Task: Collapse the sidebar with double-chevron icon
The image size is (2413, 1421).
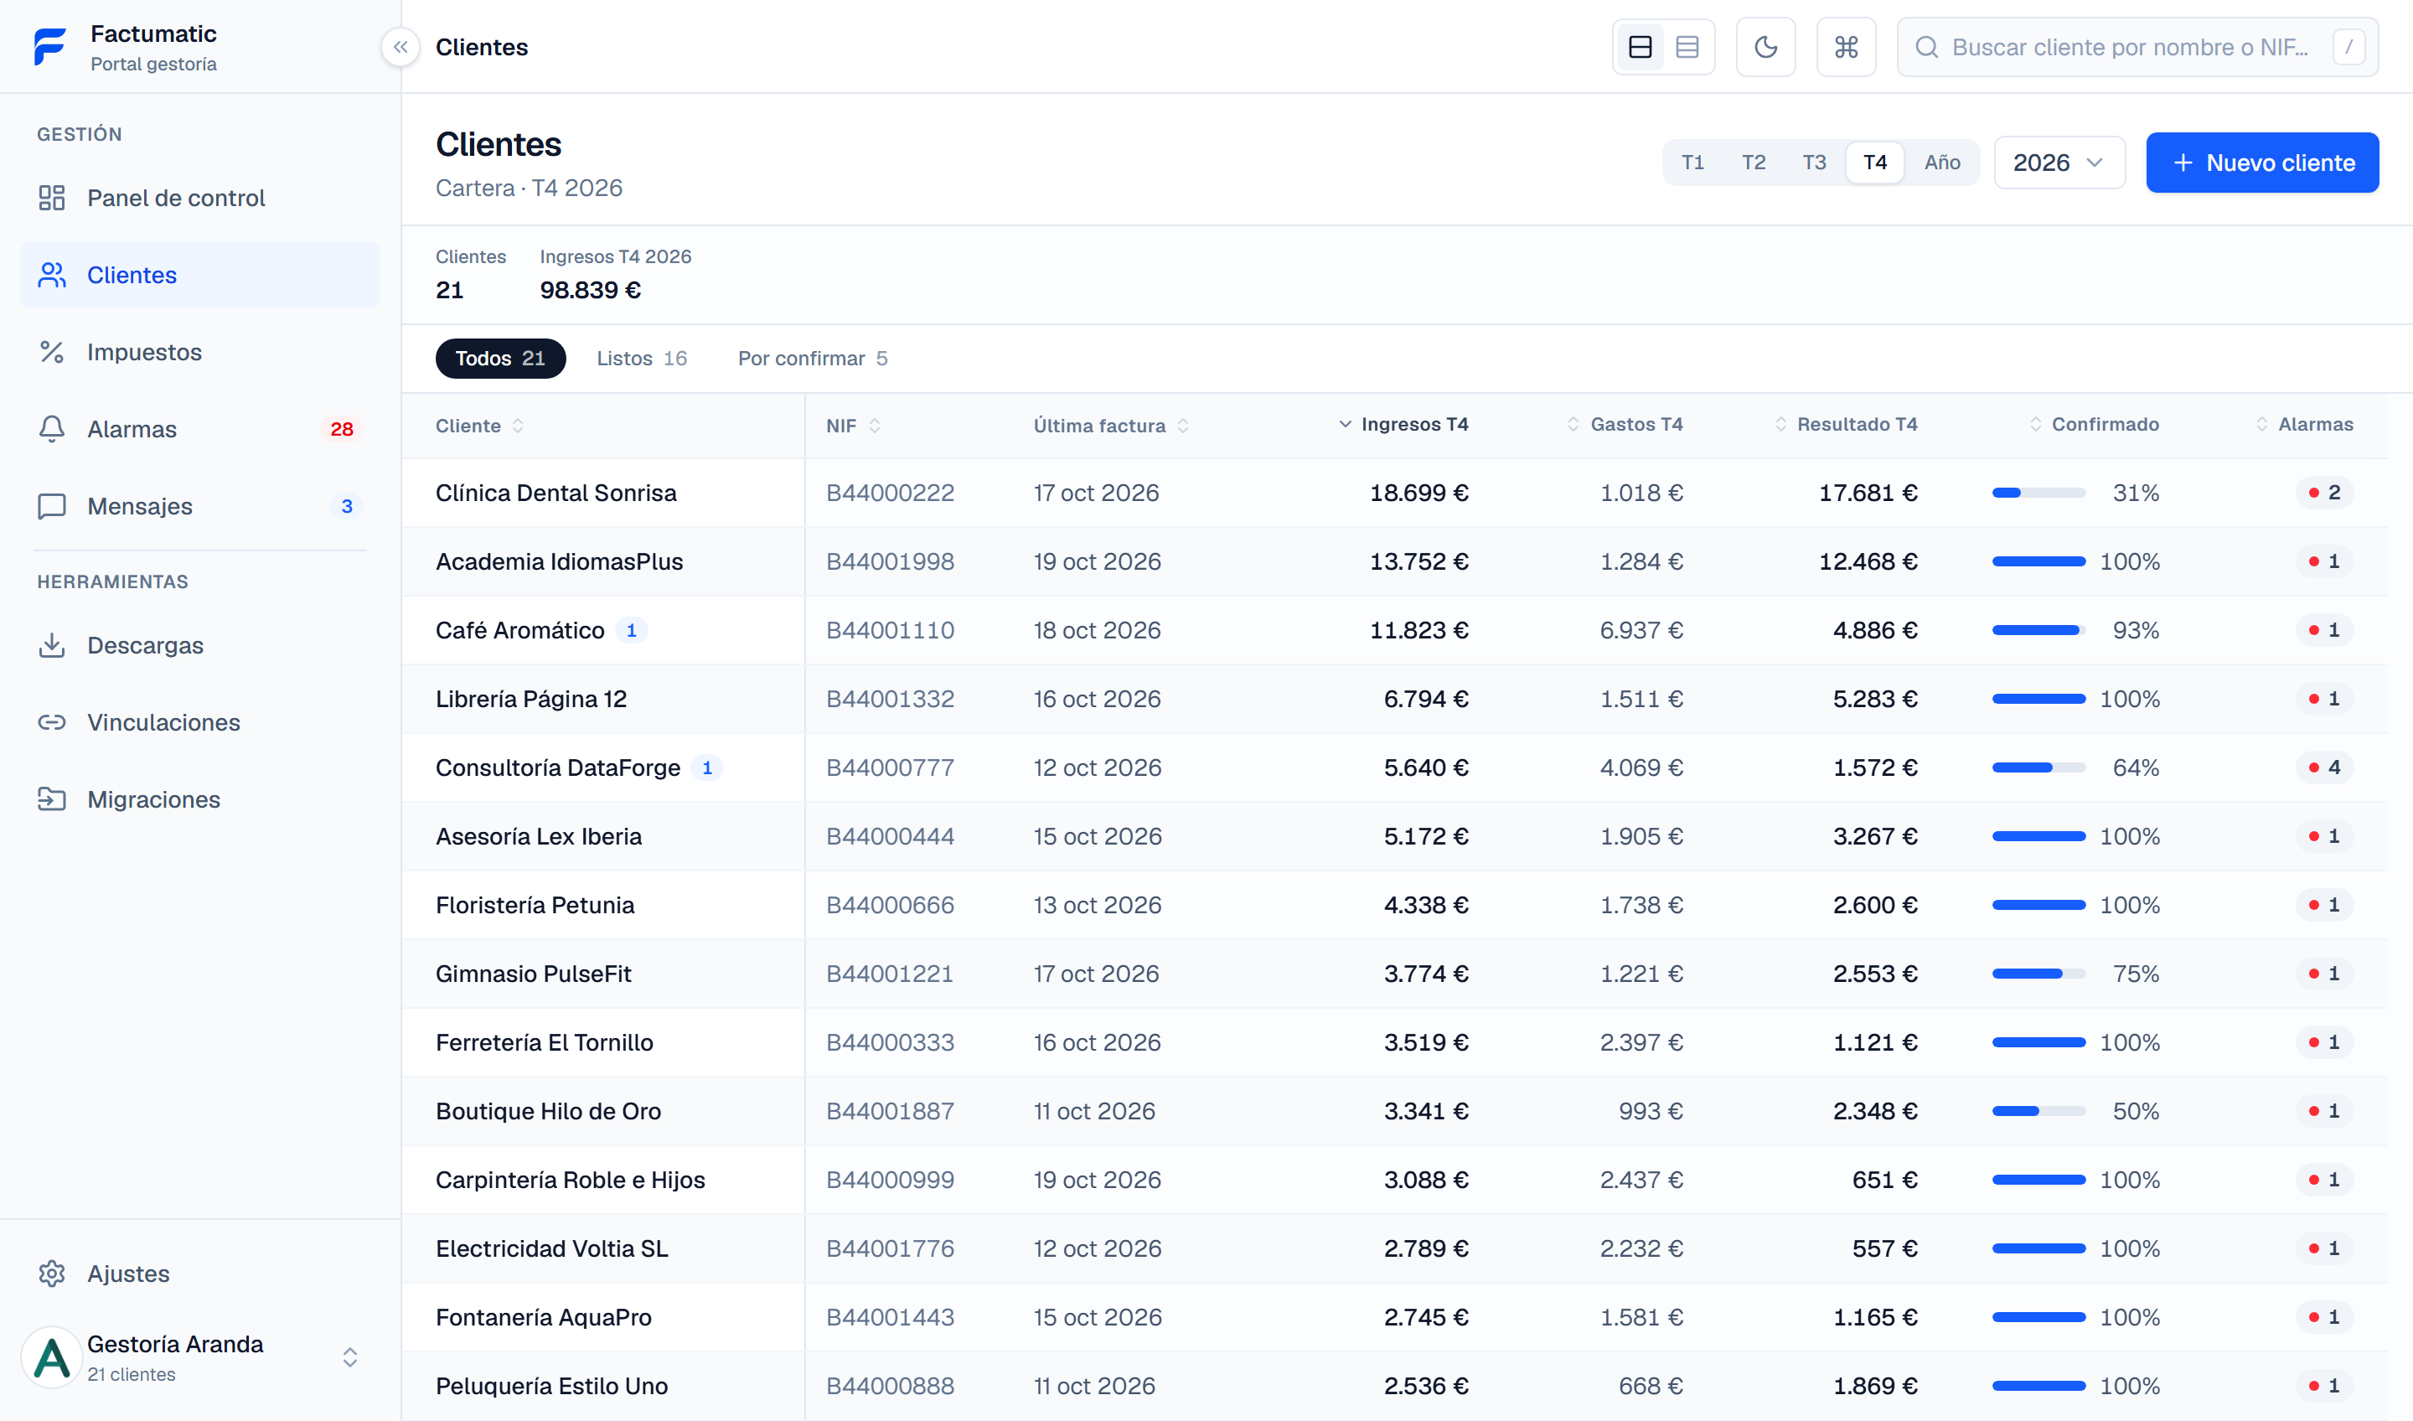Action: (x=400, y=47)
